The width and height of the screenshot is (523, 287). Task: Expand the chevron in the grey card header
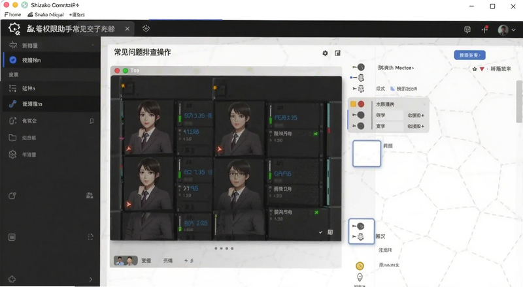point(424,104)
